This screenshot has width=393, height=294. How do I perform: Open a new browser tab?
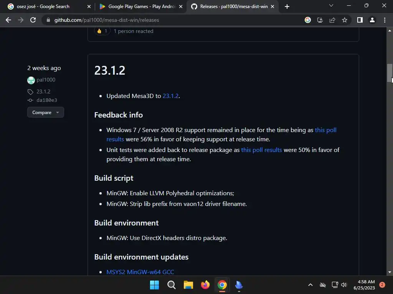(287, 7)
